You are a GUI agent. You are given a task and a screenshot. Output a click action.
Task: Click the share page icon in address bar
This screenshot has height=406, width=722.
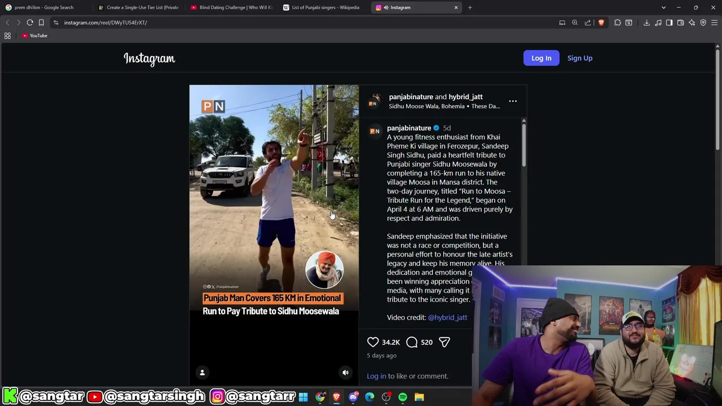pyautogui.click(x=588, y=23)
